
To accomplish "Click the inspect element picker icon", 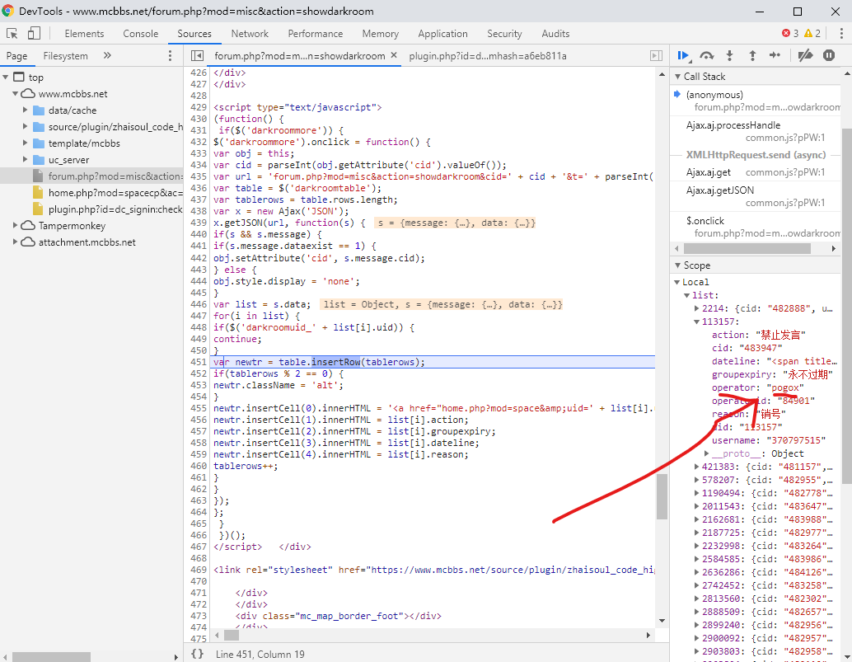I will (x=12, y=34).
